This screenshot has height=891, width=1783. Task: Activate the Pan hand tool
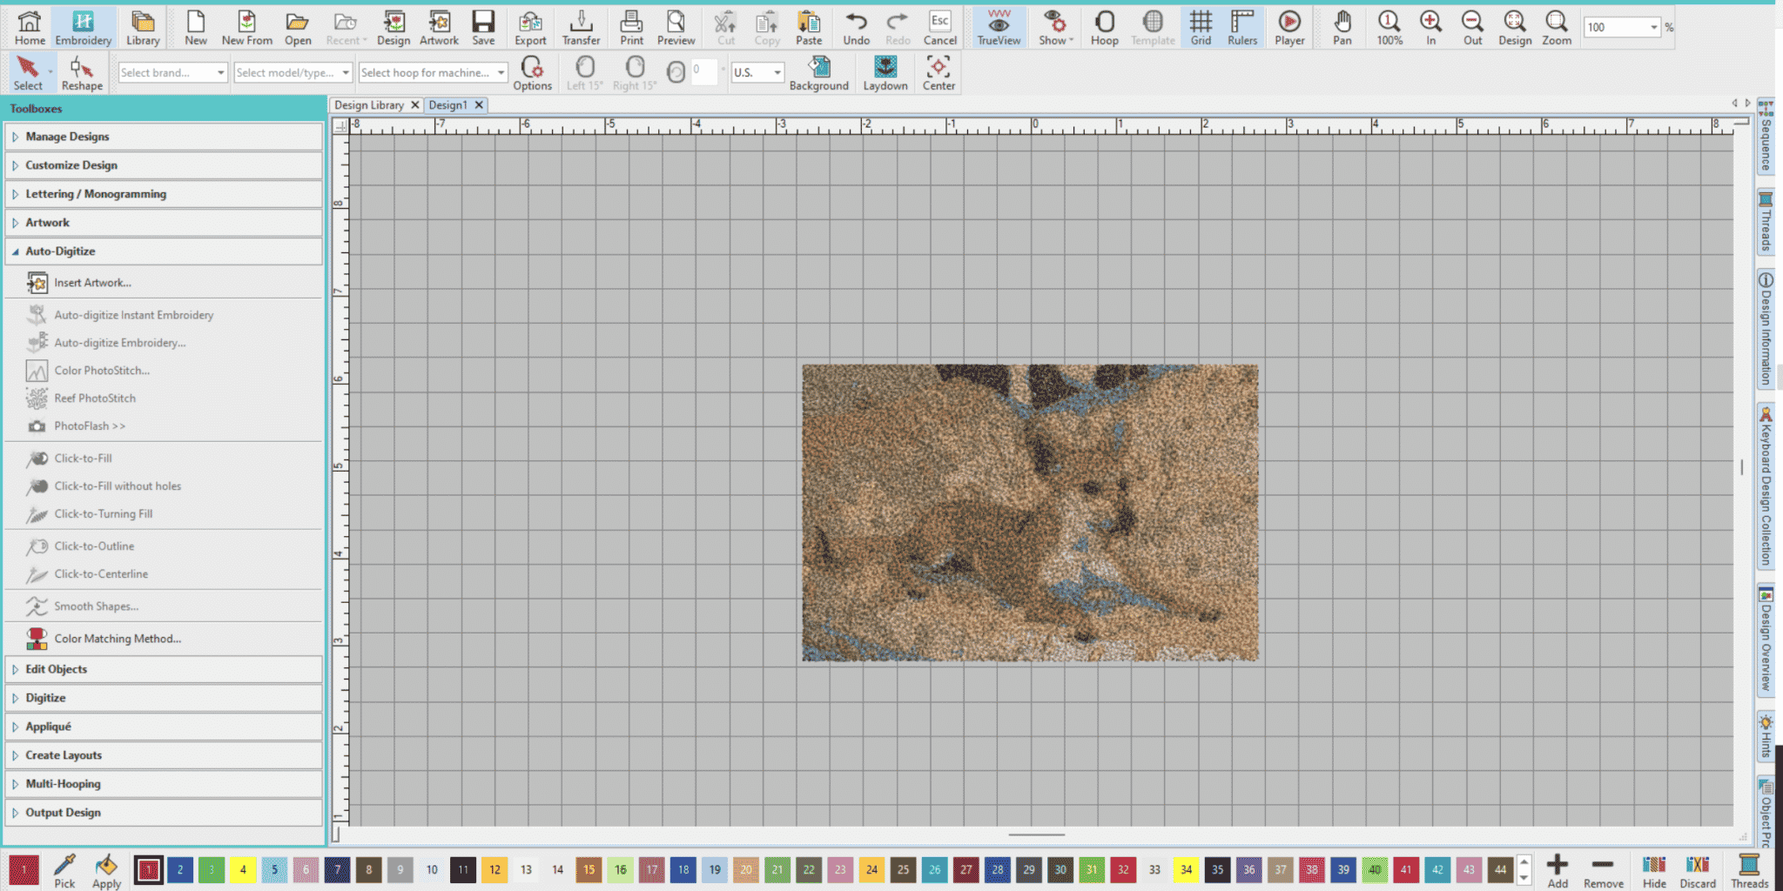pyautogui.click(x=1342, y=27)
